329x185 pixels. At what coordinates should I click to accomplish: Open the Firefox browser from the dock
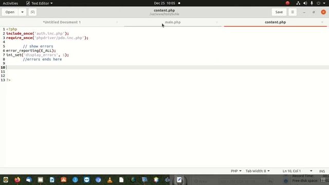17,180
